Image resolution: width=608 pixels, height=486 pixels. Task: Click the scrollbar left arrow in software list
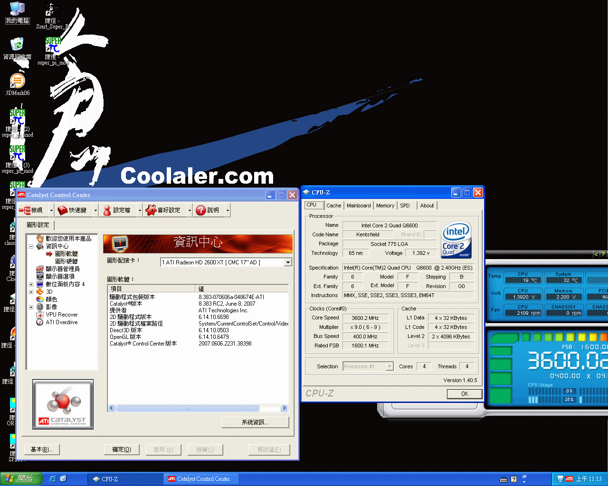[112, 408]
